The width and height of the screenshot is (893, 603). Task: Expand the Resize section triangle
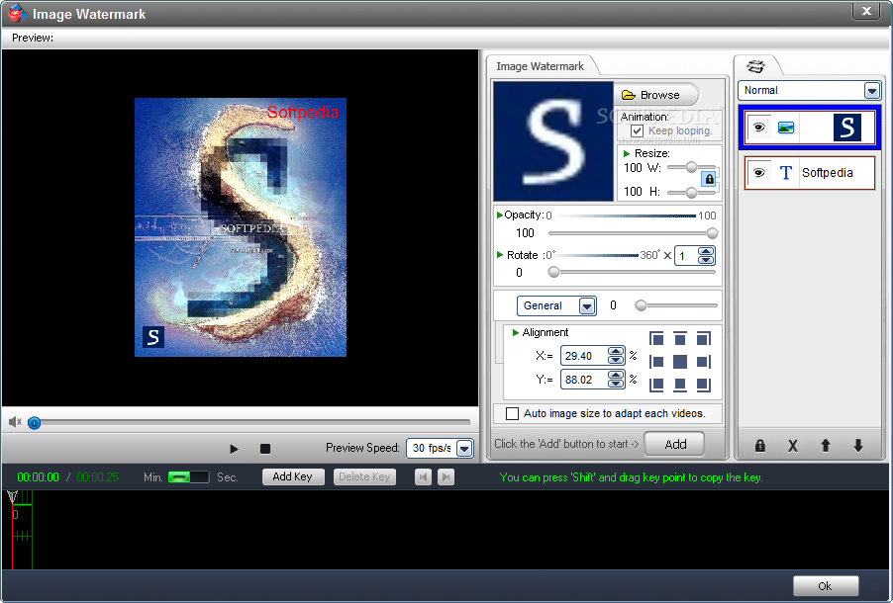627,153
